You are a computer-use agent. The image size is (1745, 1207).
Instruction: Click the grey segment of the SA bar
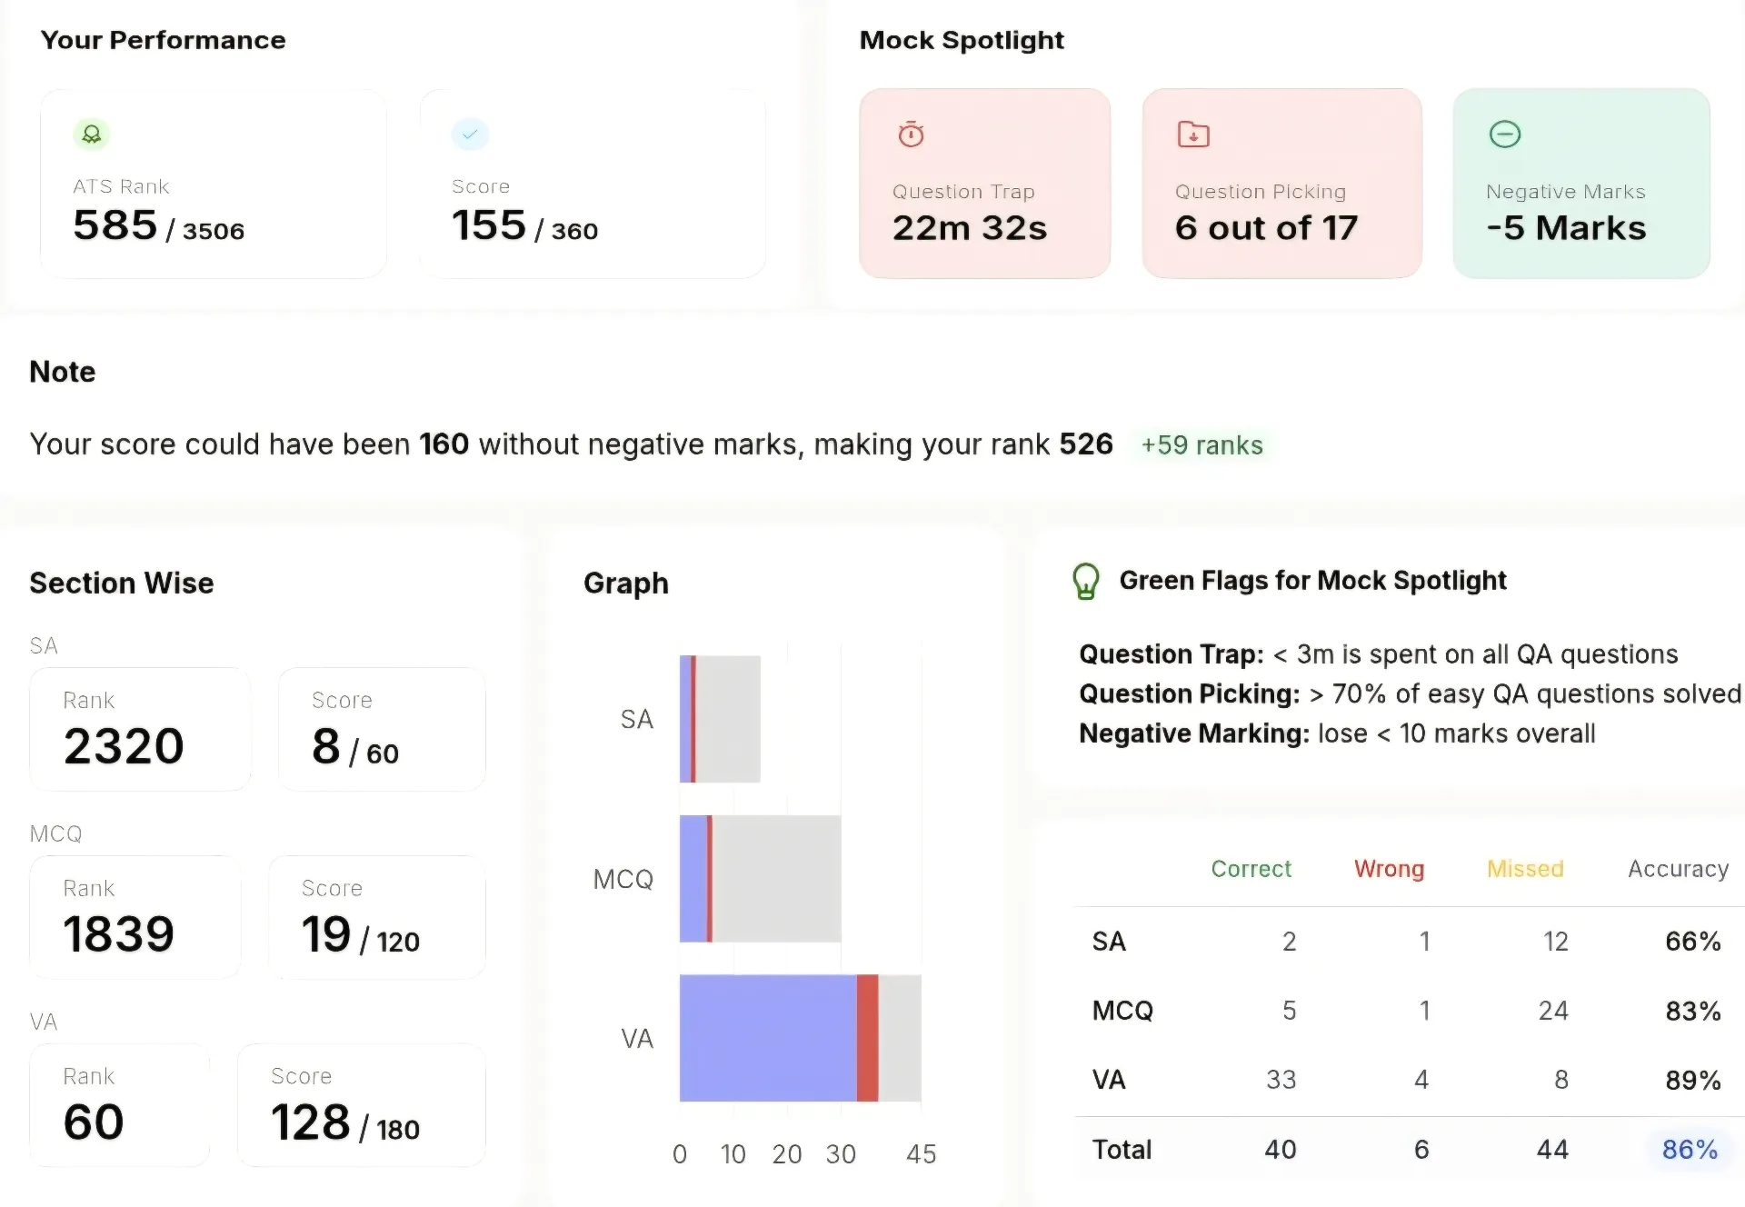click(x=728, y=719)
